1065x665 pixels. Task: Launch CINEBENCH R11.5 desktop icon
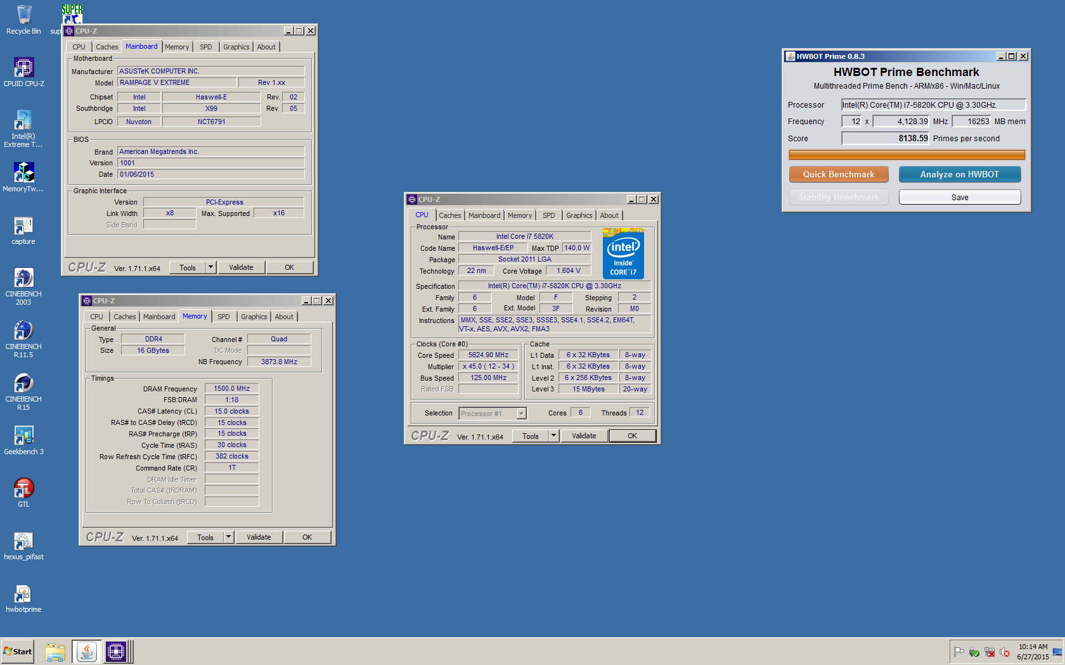coord(23,339)
